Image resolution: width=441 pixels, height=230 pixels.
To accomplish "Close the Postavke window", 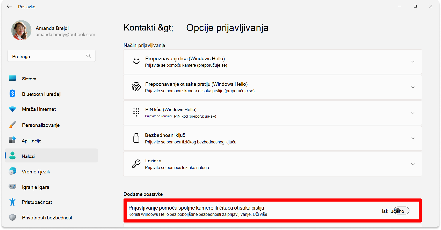I will click(x=430, y=6).
